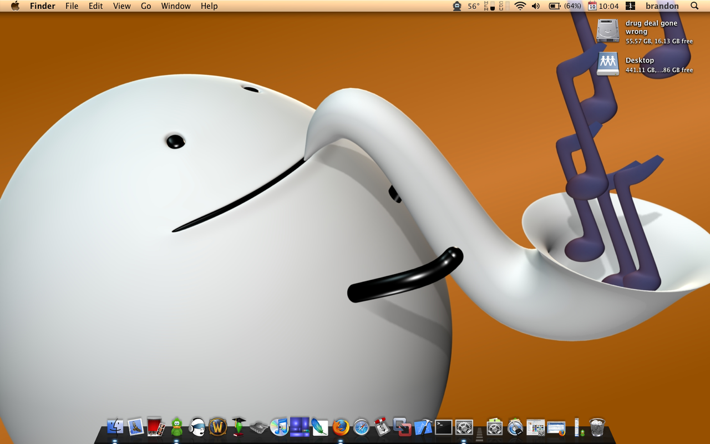Open Photo Booth from the dock
This screenshot has height=444, width=710.
(x=156, y=427)
